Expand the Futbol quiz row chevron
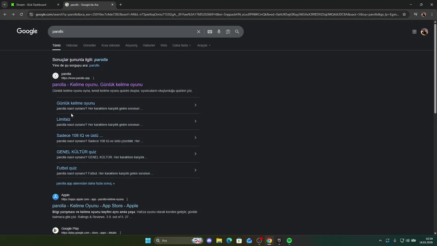 tap(195, 170)
